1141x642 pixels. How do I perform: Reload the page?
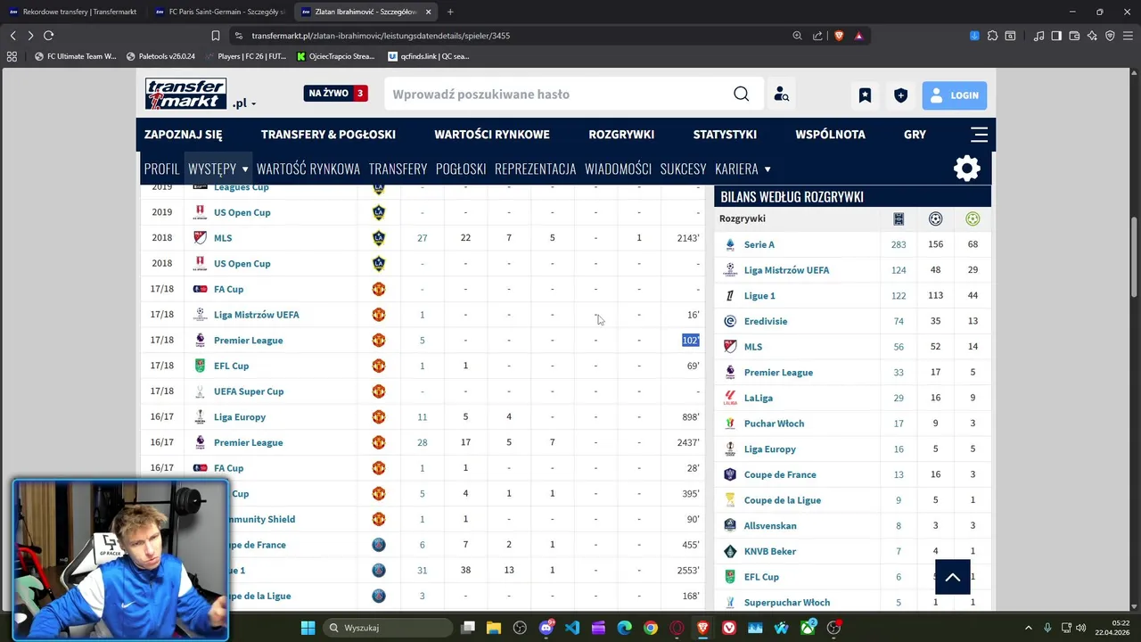pyautogui.click(x=48, y=36)
